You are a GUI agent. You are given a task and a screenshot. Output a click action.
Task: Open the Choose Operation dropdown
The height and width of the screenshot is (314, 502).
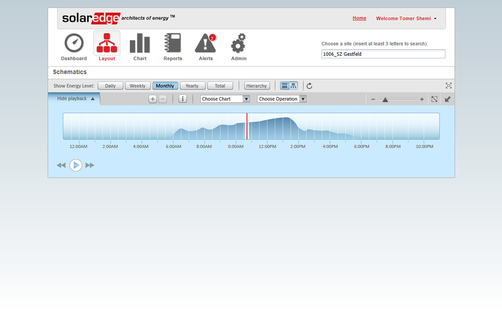pos(281,99)
